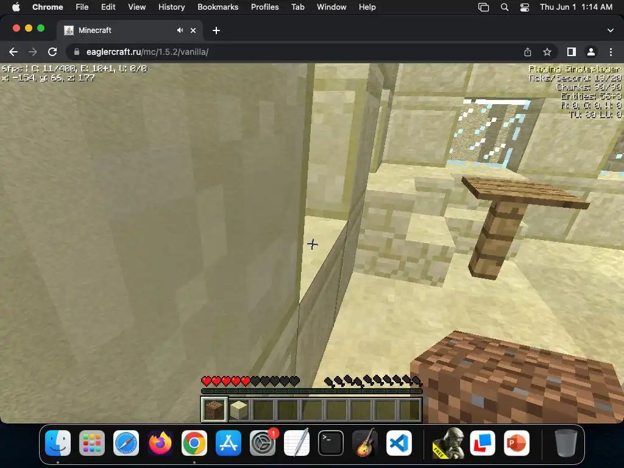Open the red and blue squares app in dock
This screenshot has height=468, width=624.
[x=483, y=443]
